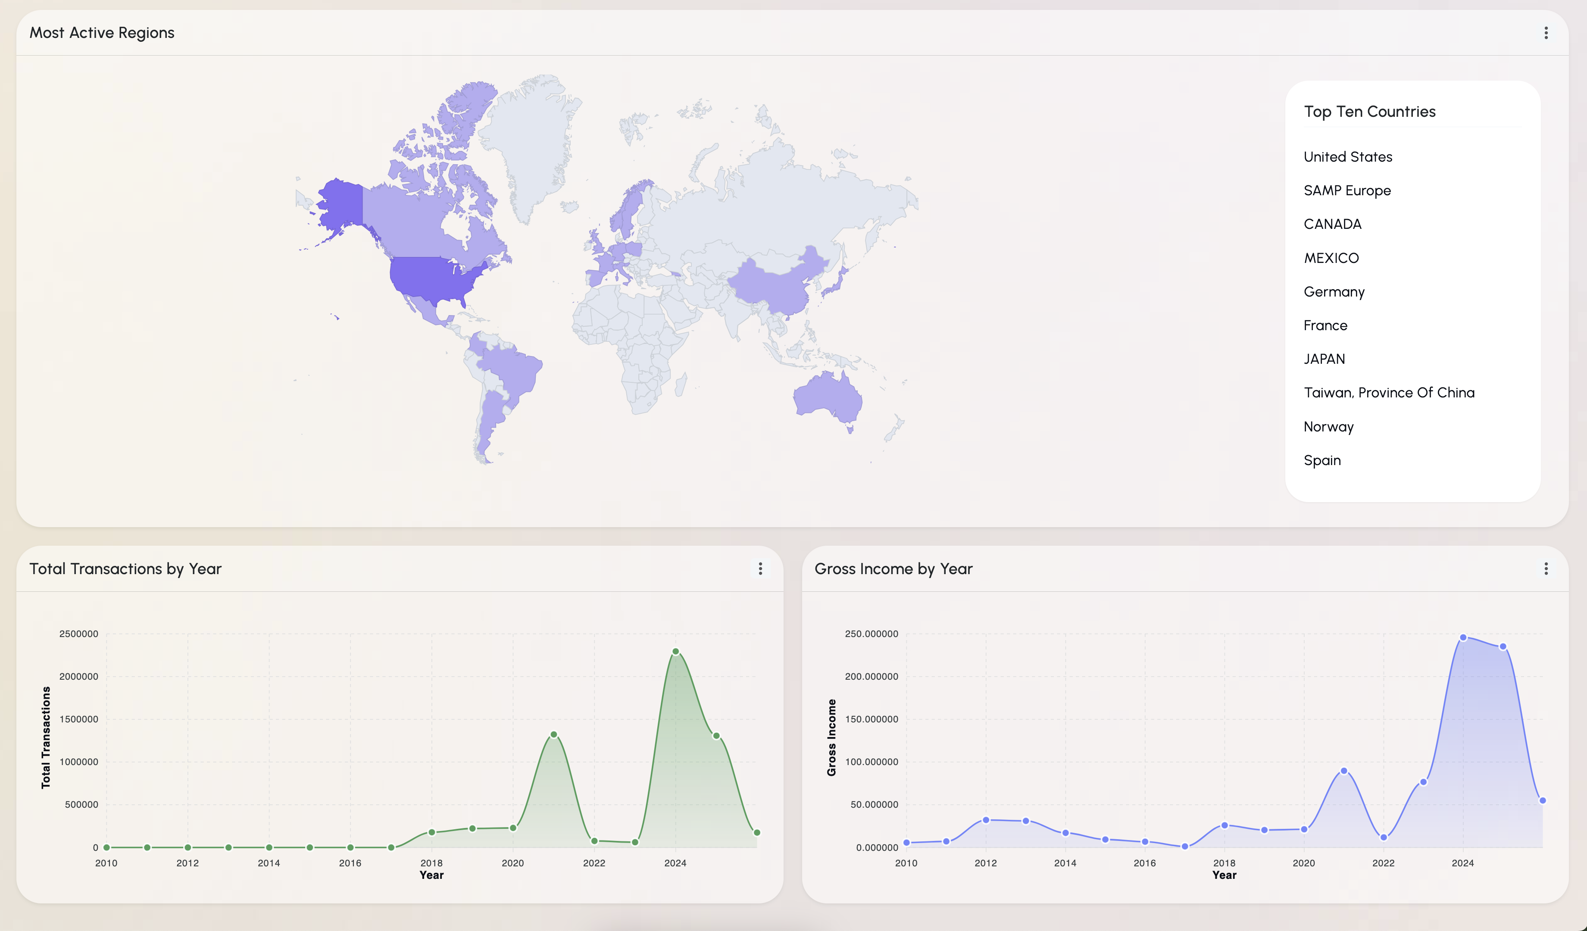Select MEXICO in top countries list

[x=1331, y=258]
